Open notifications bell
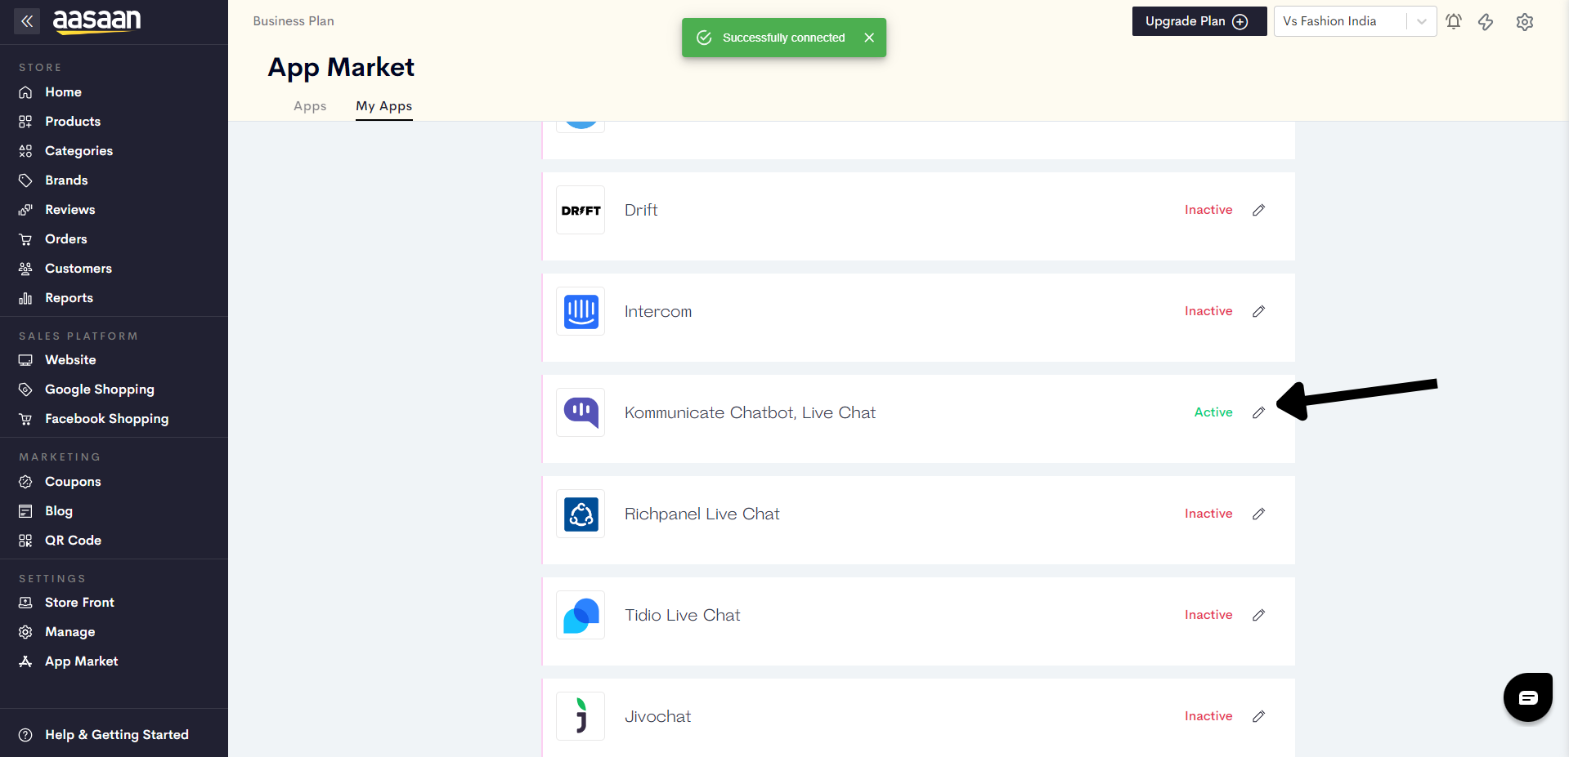 tap(1454, 22)
